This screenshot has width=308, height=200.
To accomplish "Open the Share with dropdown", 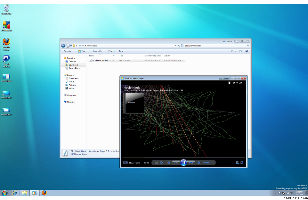I will point(98,51).
